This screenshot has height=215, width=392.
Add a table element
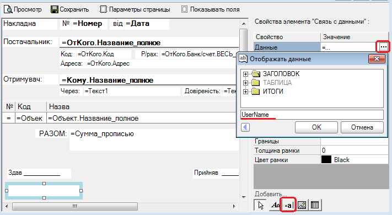[x=315, y=205]
